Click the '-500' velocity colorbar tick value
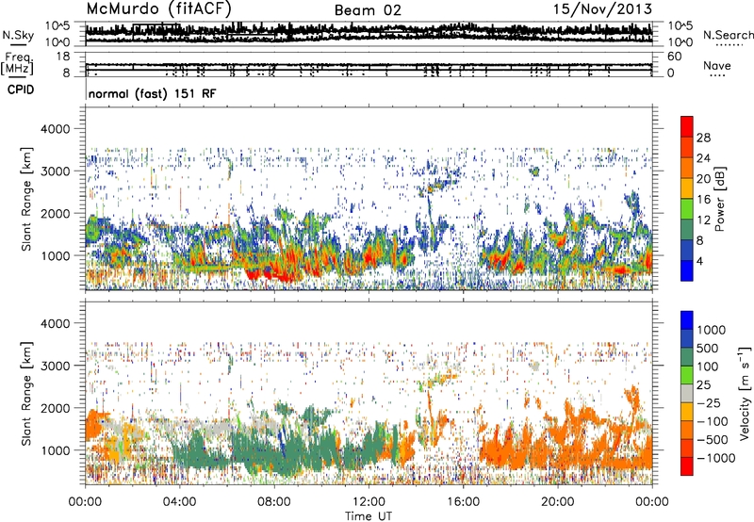Viewport: 754px width, 522px height. (713, 440)
